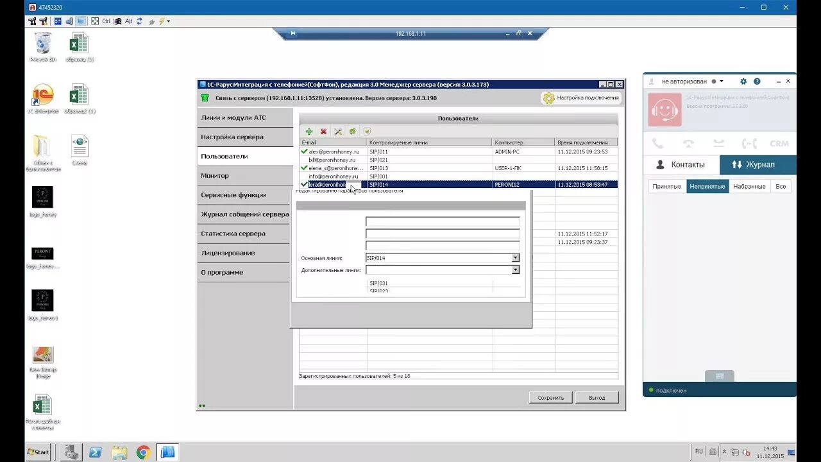The height and width of the screenshot is (462, 821).
Task: Open the Лицензирование section
Action: pos(245,253)
